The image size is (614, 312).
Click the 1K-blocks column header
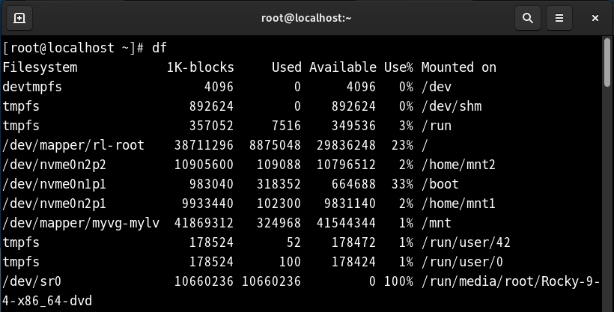(201, 67)
